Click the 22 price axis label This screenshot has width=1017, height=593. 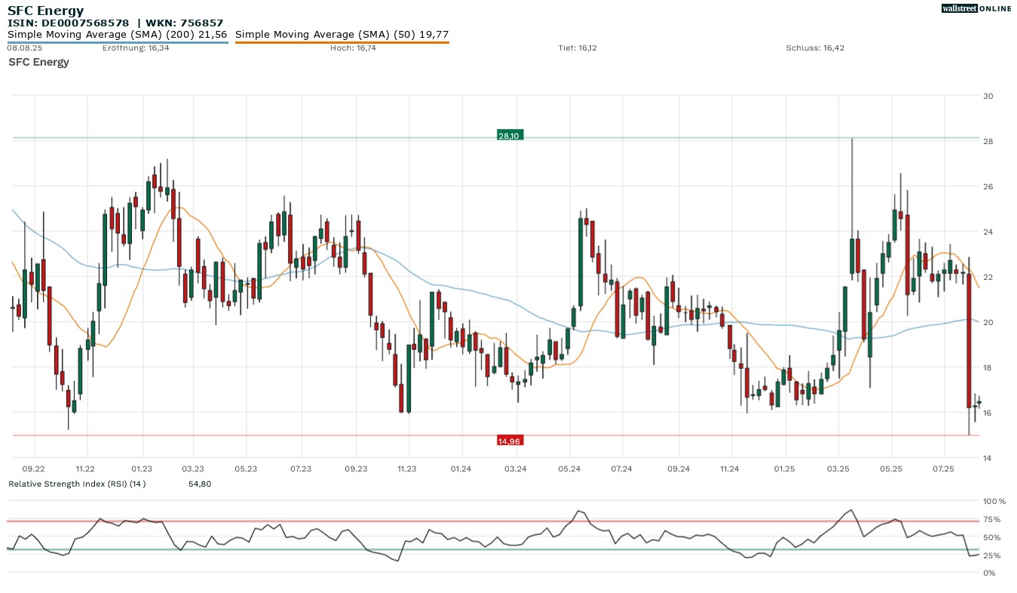pos(988,277)
